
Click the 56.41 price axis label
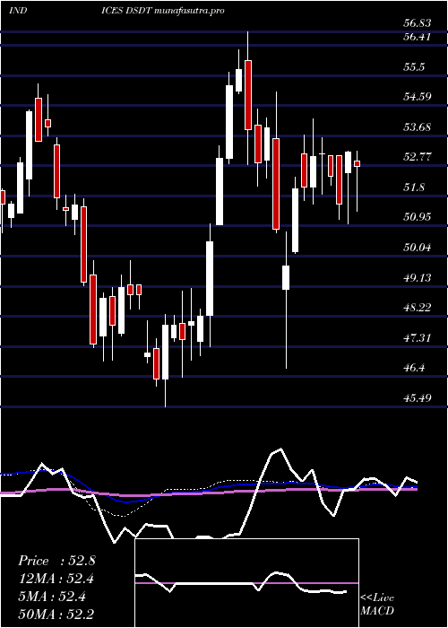(x=417, y=37)
